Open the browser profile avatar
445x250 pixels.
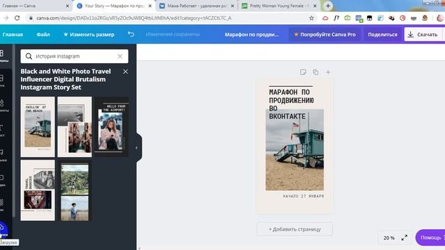(x=439, y=18)
